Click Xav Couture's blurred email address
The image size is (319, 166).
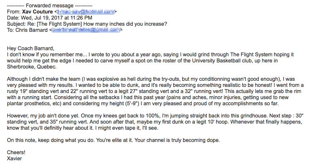point(86,12)
